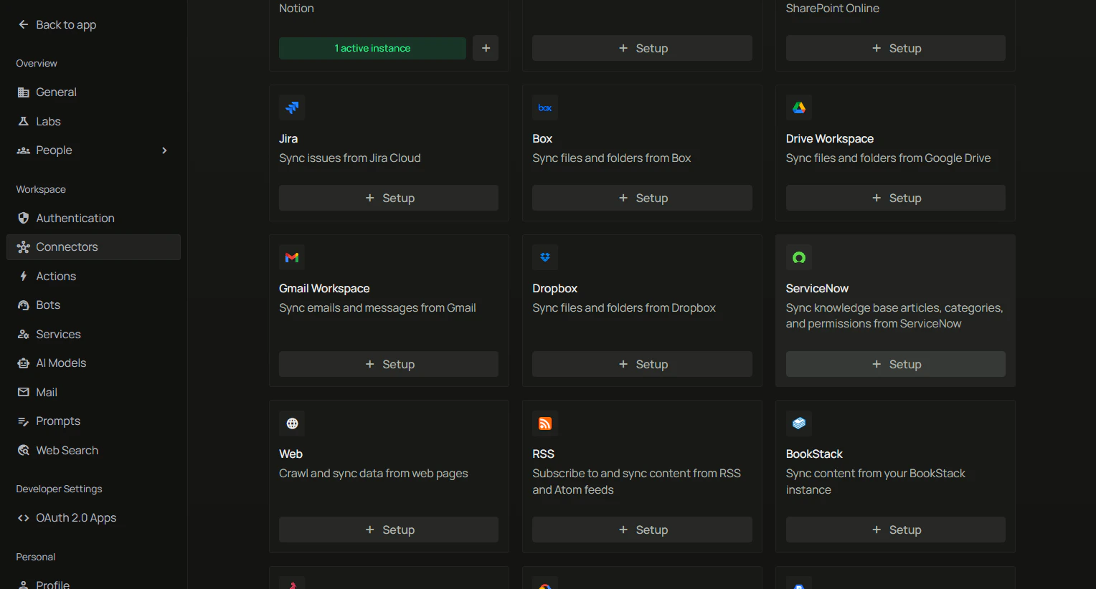
Task: Click the Authentication shield icon
Action: click(24, 218)
